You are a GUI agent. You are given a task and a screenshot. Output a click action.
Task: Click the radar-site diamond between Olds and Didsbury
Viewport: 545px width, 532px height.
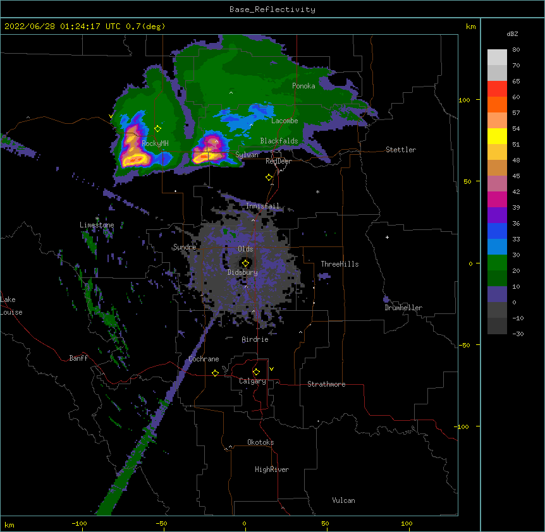[x=245, y=263]
